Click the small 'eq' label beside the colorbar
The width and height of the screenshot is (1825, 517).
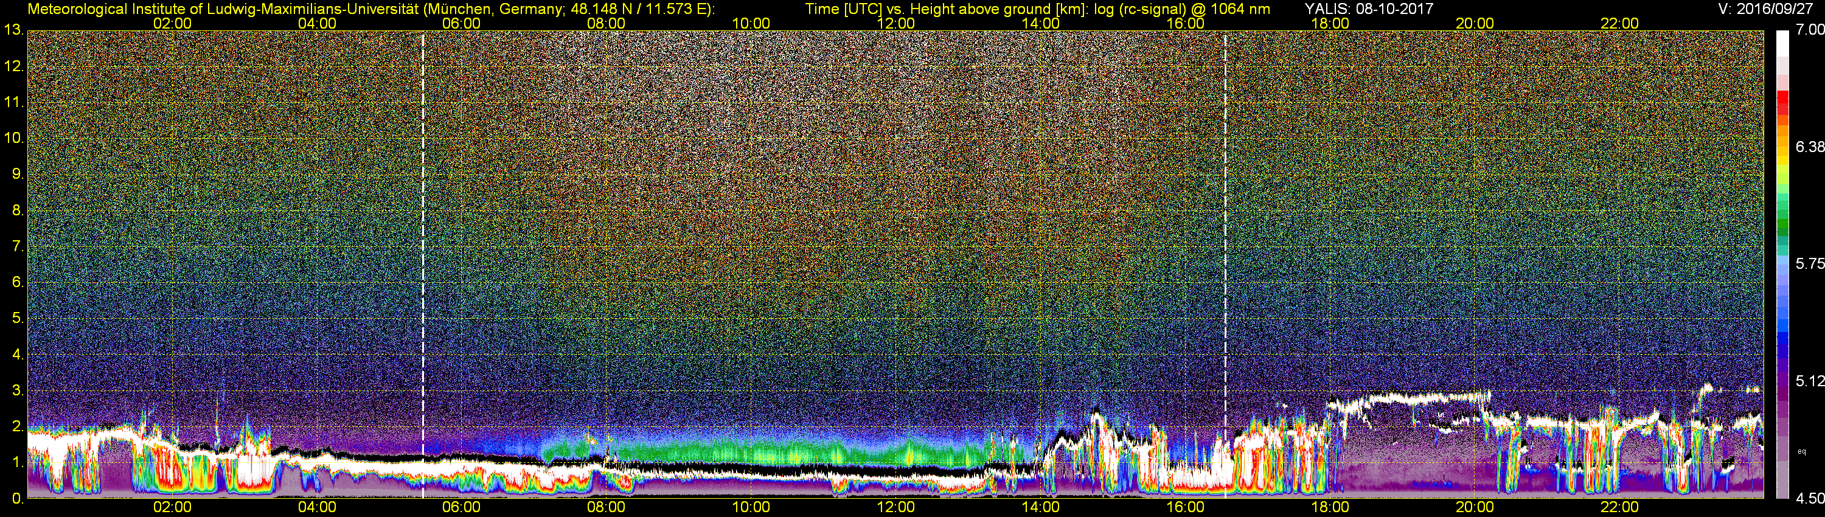(x=1802, y=451)
